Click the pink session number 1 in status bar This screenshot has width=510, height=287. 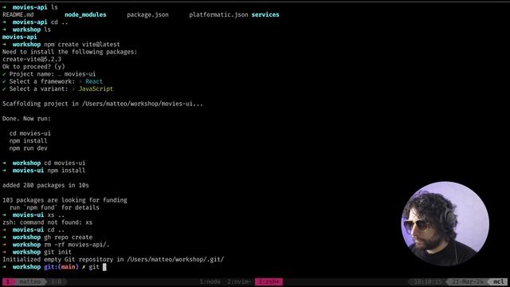point(8,281)
